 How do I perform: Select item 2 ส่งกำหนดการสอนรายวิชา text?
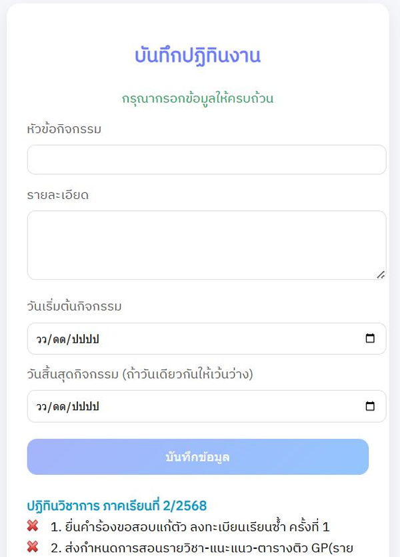click(200, 548)
